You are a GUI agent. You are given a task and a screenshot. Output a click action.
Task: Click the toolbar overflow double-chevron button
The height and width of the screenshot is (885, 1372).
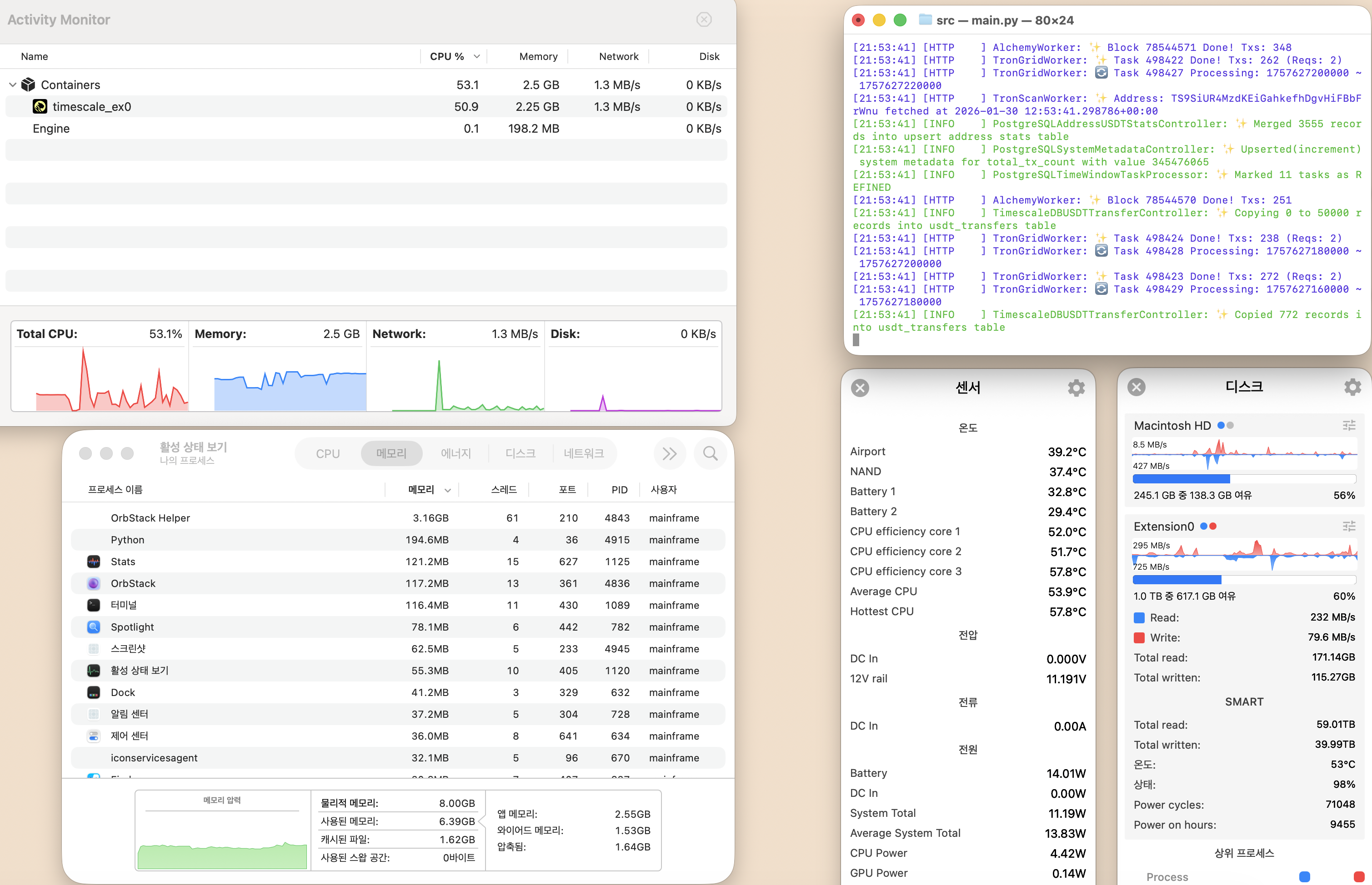click(x=669, y=453)
